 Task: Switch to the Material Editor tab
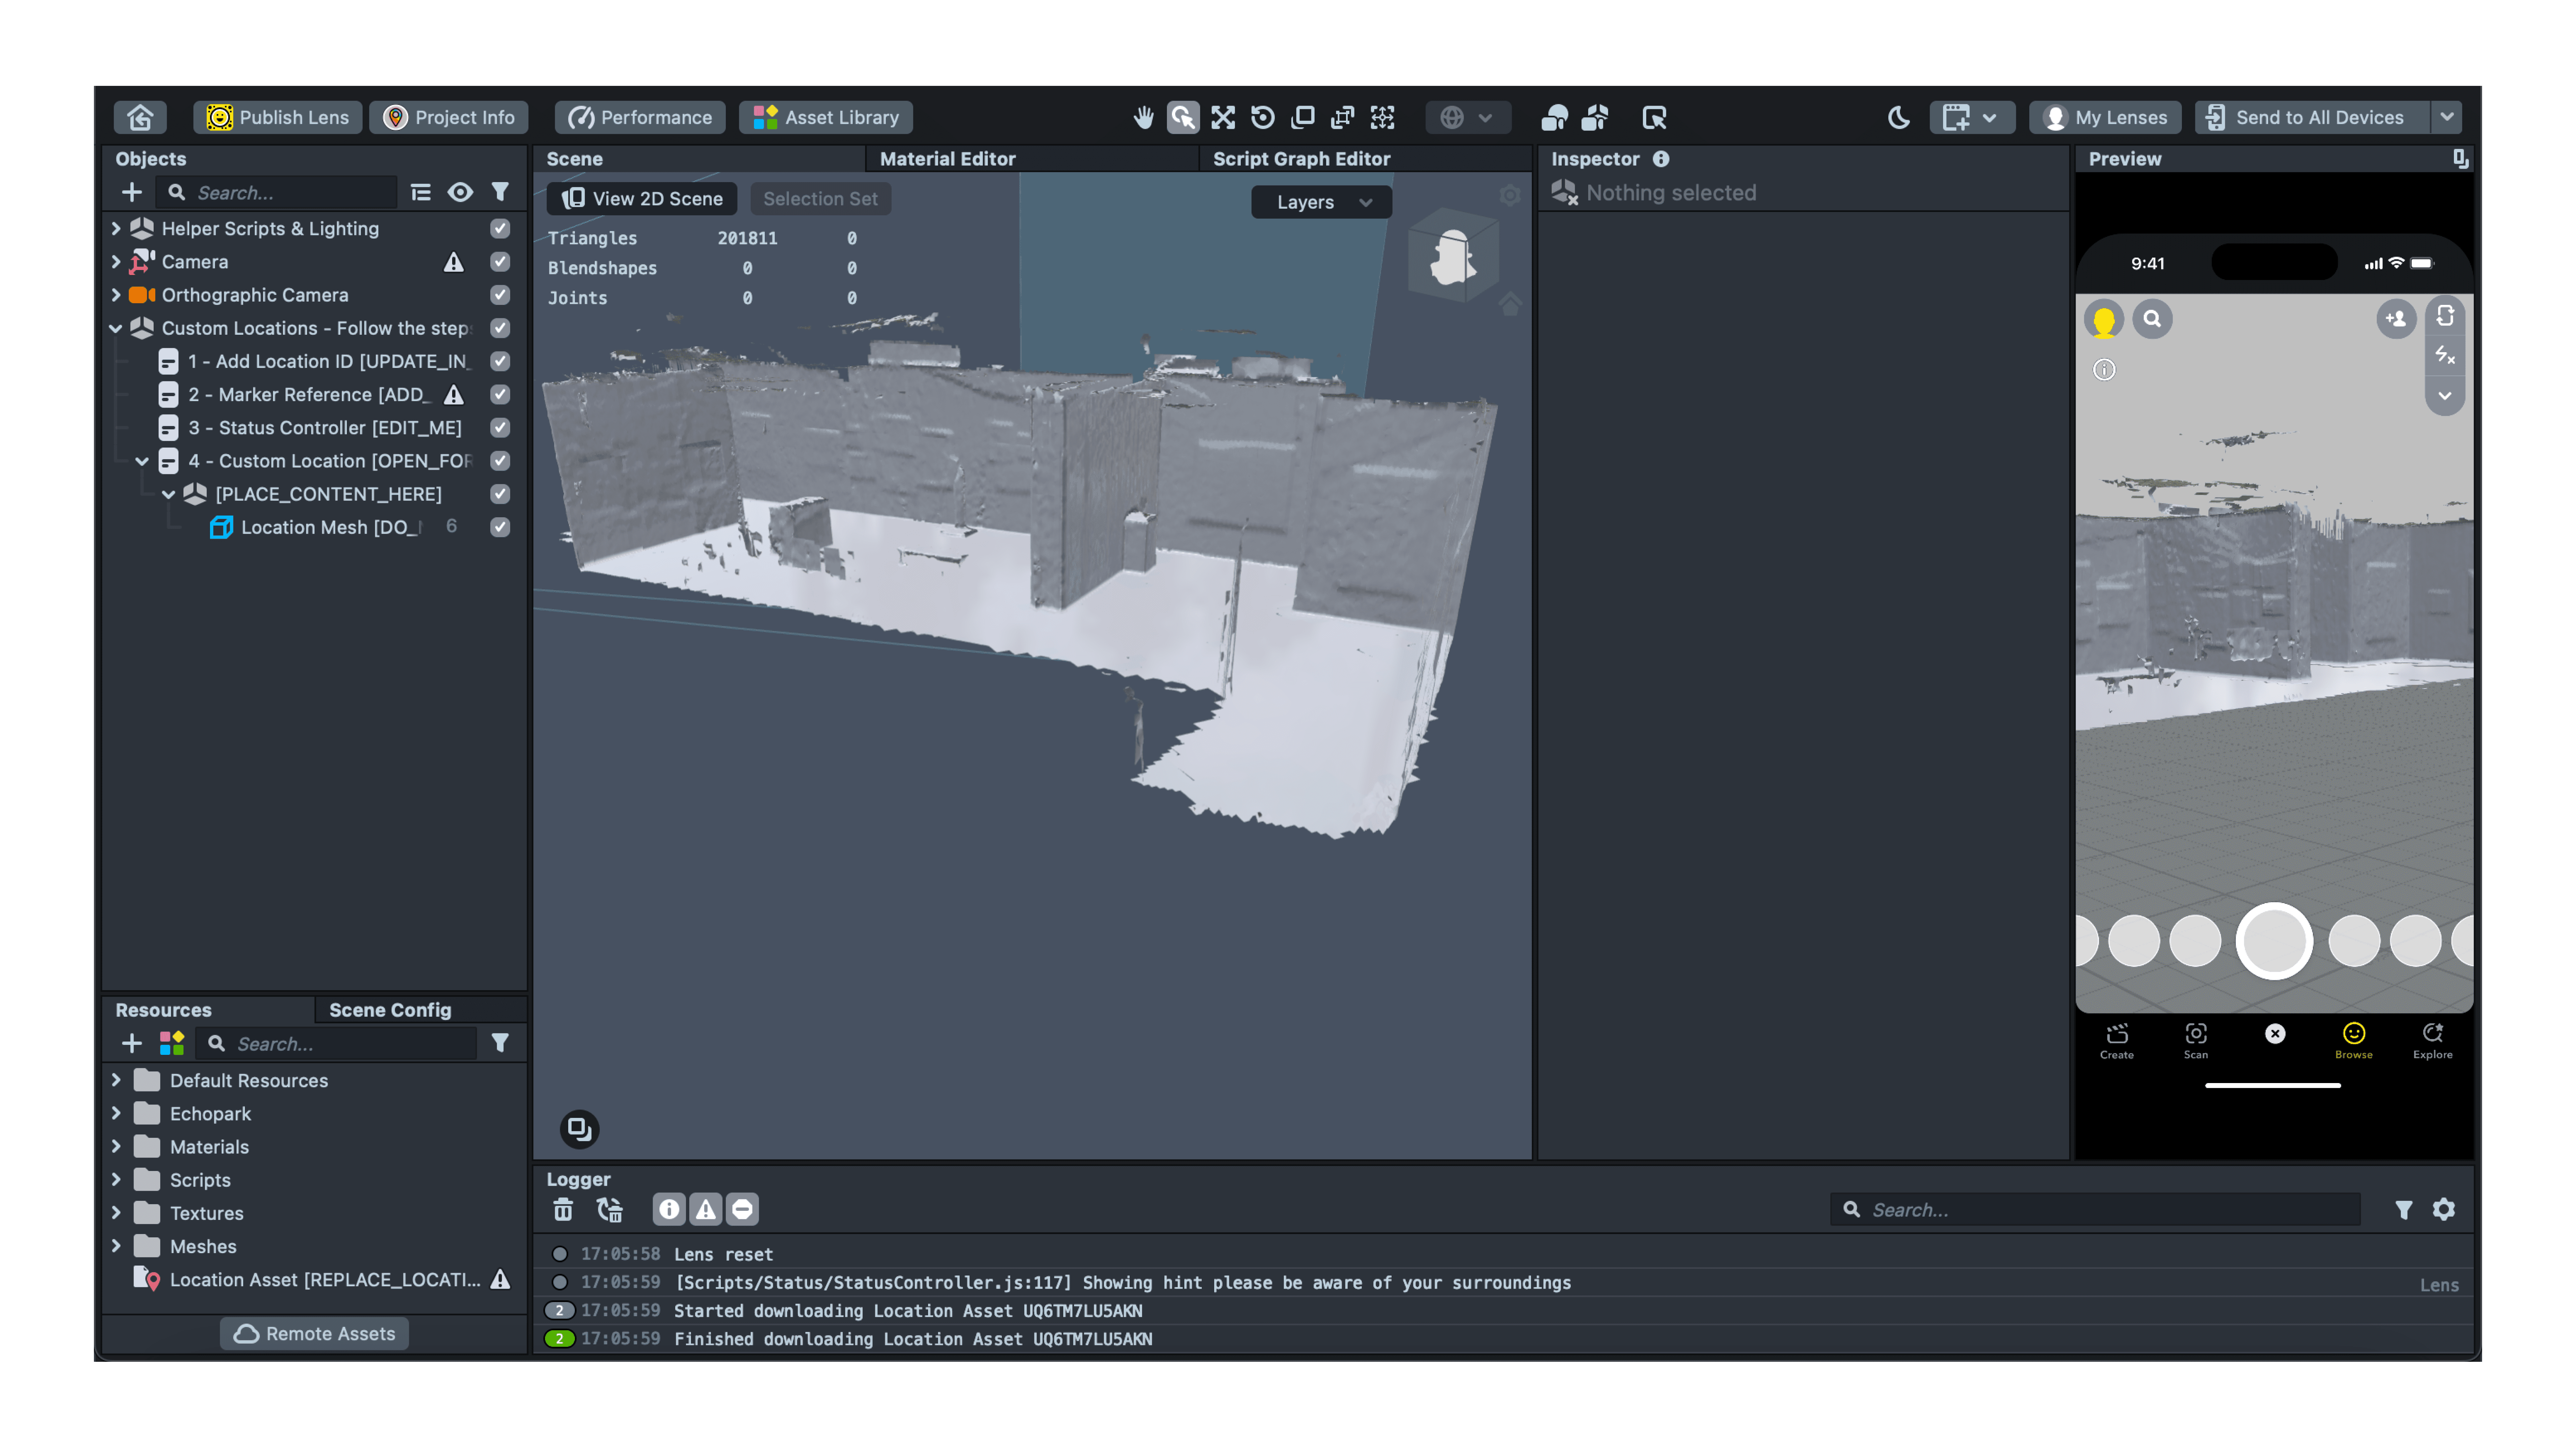[947, 159]
